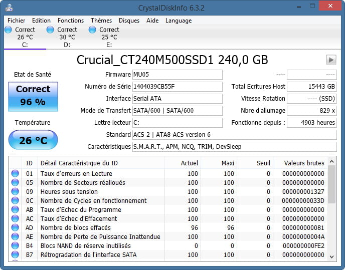The image size is (345, 270).
Task: Click Fonctionne depuis value 4903 heures
Action: click(x=312, y=122)
